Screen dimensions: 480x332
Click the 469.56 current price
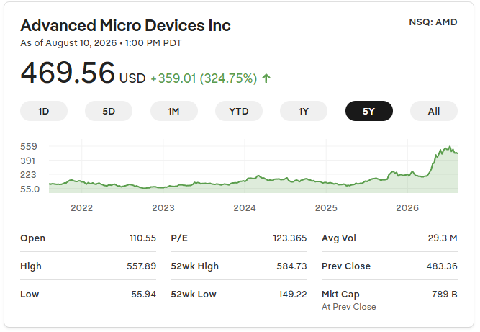[x=68, y=73]
